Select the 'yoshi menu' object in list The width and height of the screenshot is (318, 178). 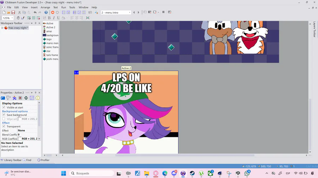point(51,59)
